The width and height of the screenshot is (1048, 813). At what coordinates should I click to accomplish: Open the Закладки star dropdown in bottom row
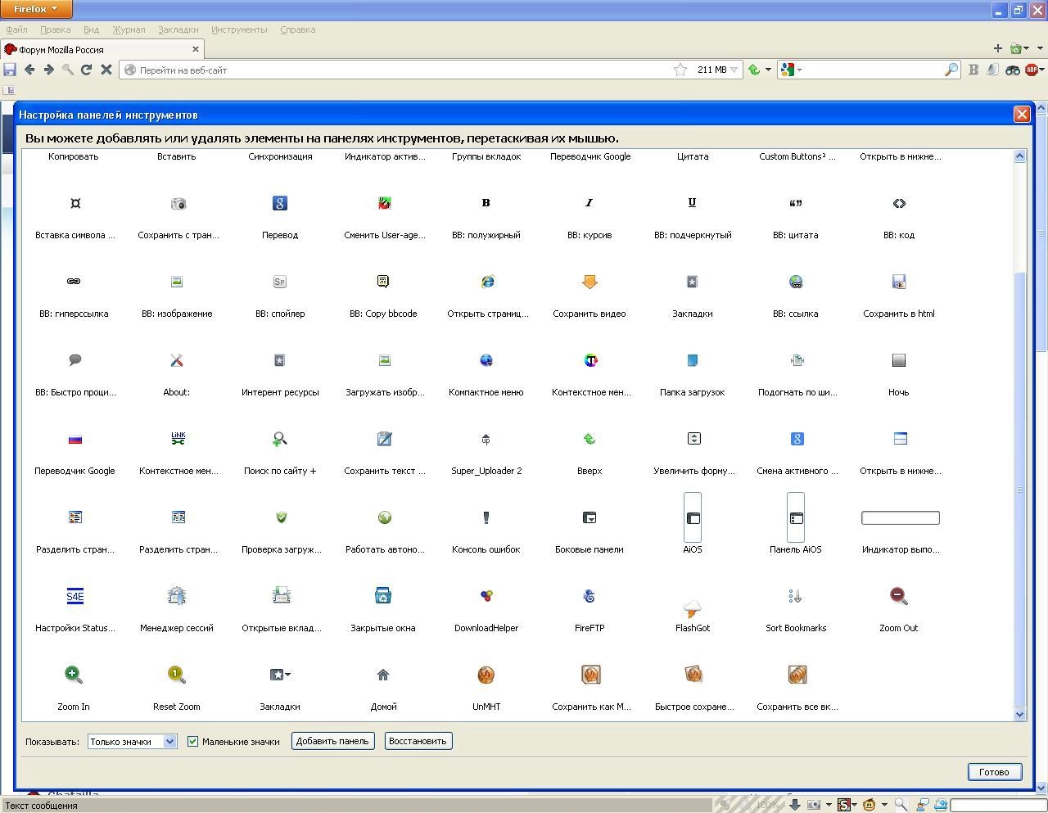pyautogui.click(x=280, y=675)
